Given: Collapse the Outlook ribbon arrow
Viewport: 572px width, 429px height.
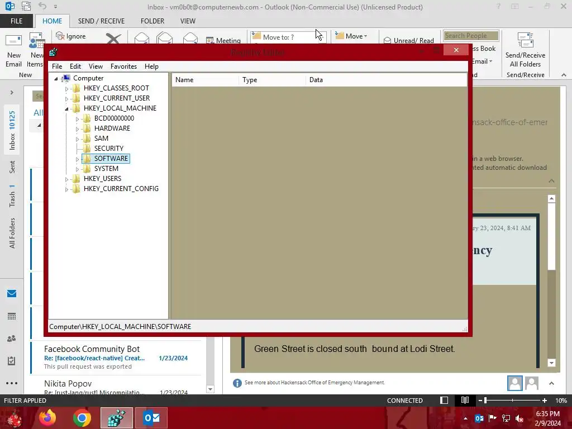Looking at the screenshot, I should [564, 75].
